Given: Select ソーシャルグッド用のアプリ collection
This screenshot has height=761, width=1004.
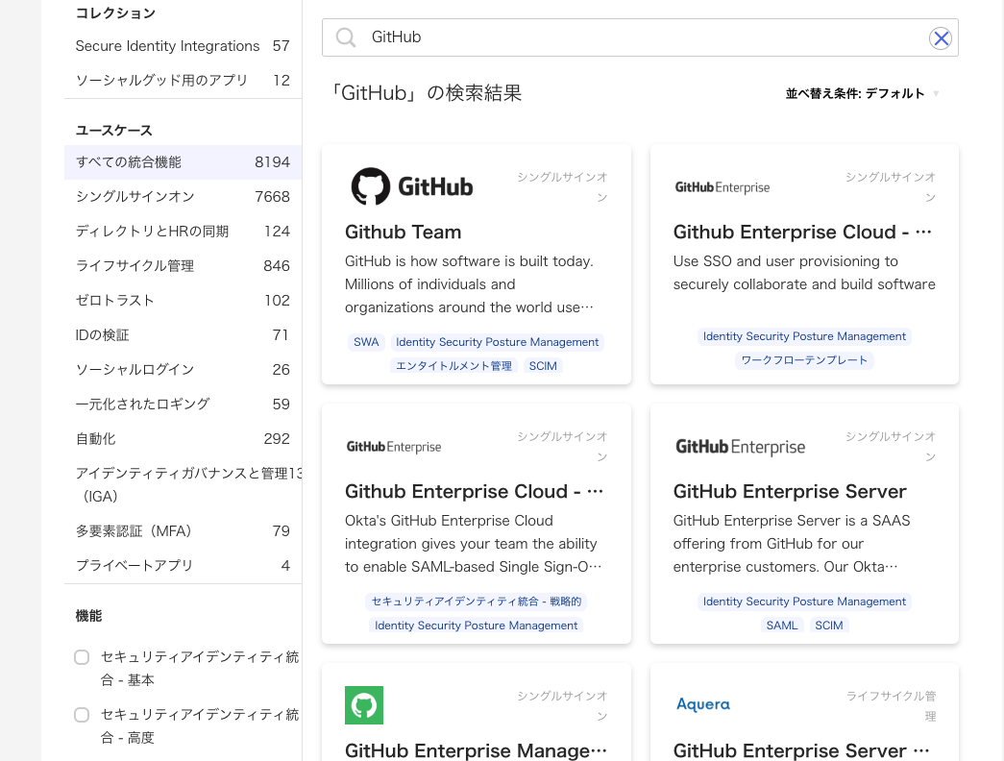Looking at the screenshot, I should point(183,81).
